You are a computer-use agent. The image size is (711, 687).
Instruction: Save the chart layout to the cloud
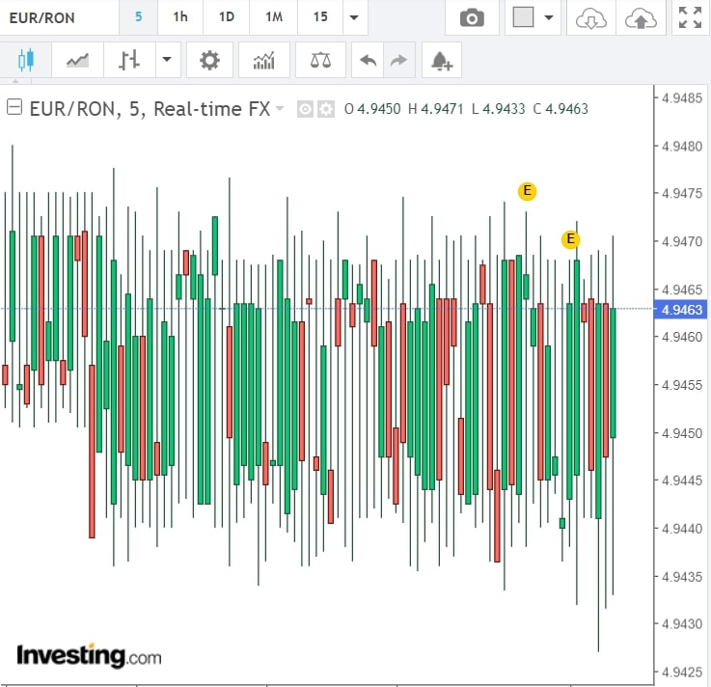tap(640, 18)
